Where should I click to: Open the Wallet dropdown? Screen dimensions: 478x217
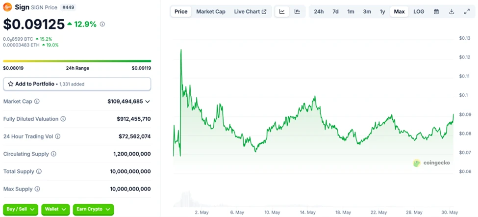[x=55, y=209]
